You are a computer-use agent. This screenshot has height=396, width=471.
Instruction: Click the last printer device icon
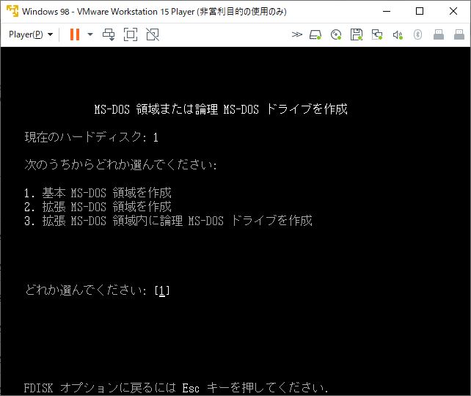(x=459, y=34)
